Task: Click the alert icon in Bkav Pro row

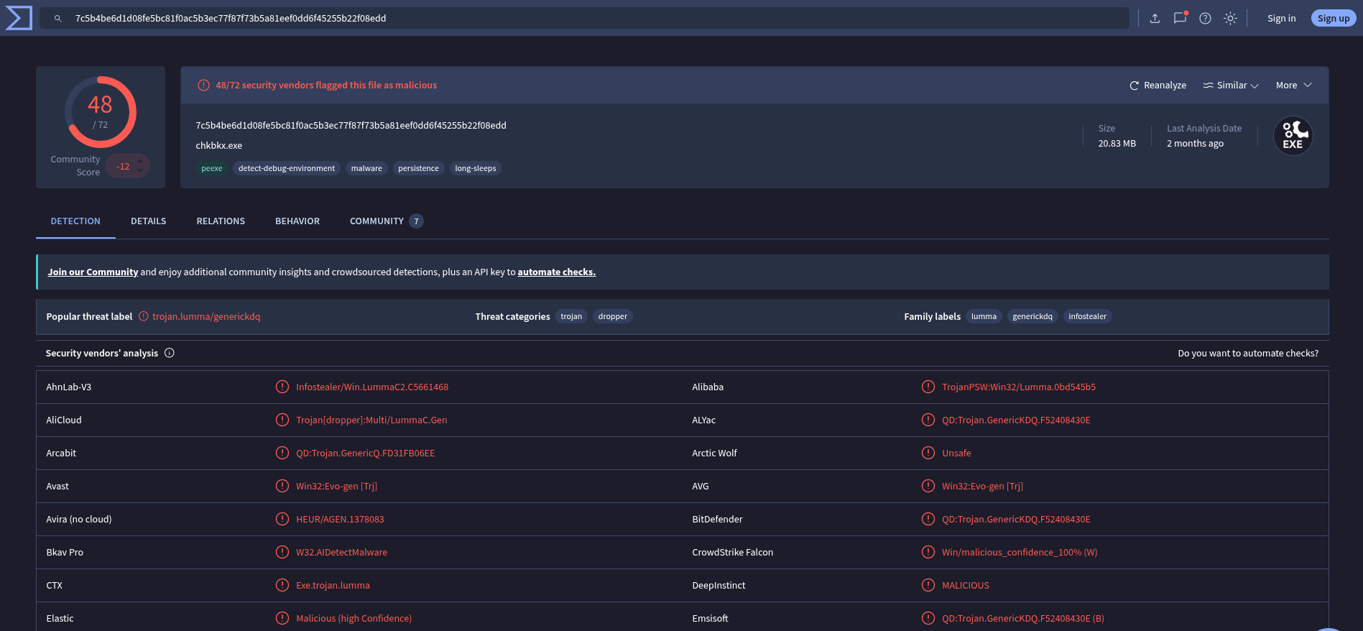Action: [282, 552]
